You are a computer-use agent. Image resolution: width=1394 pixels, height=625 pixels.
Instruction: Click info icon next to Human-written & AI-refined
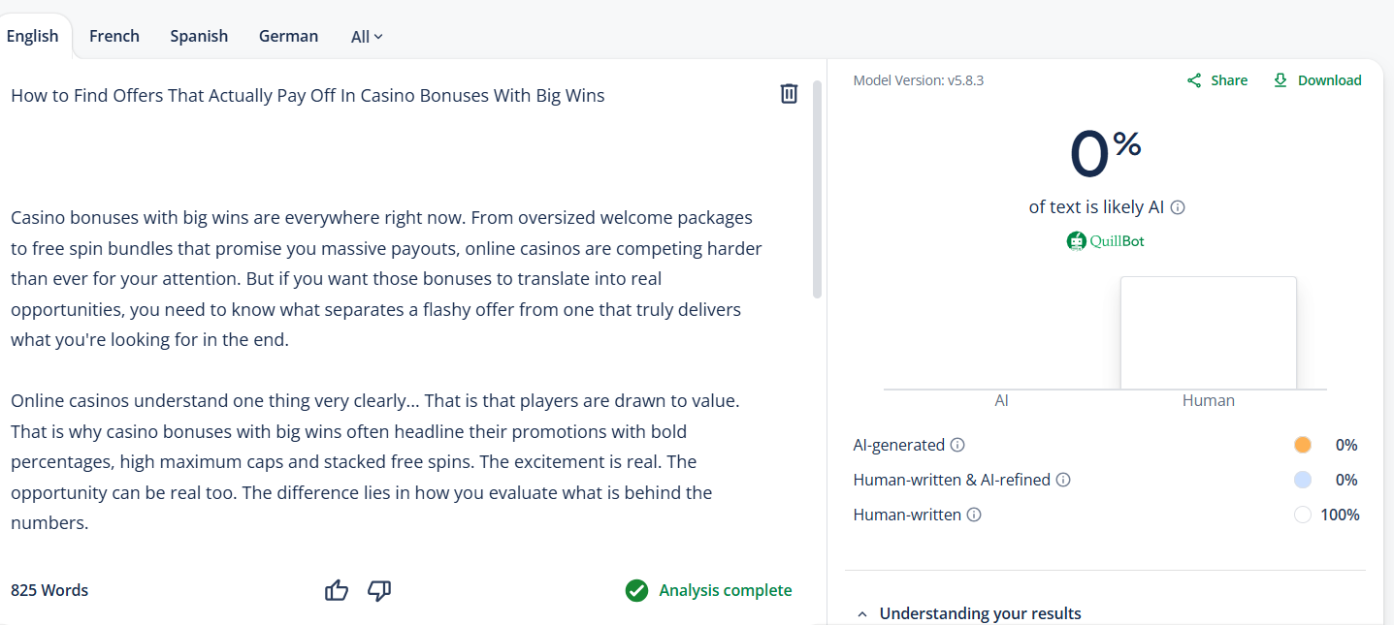coord(1063,480)
